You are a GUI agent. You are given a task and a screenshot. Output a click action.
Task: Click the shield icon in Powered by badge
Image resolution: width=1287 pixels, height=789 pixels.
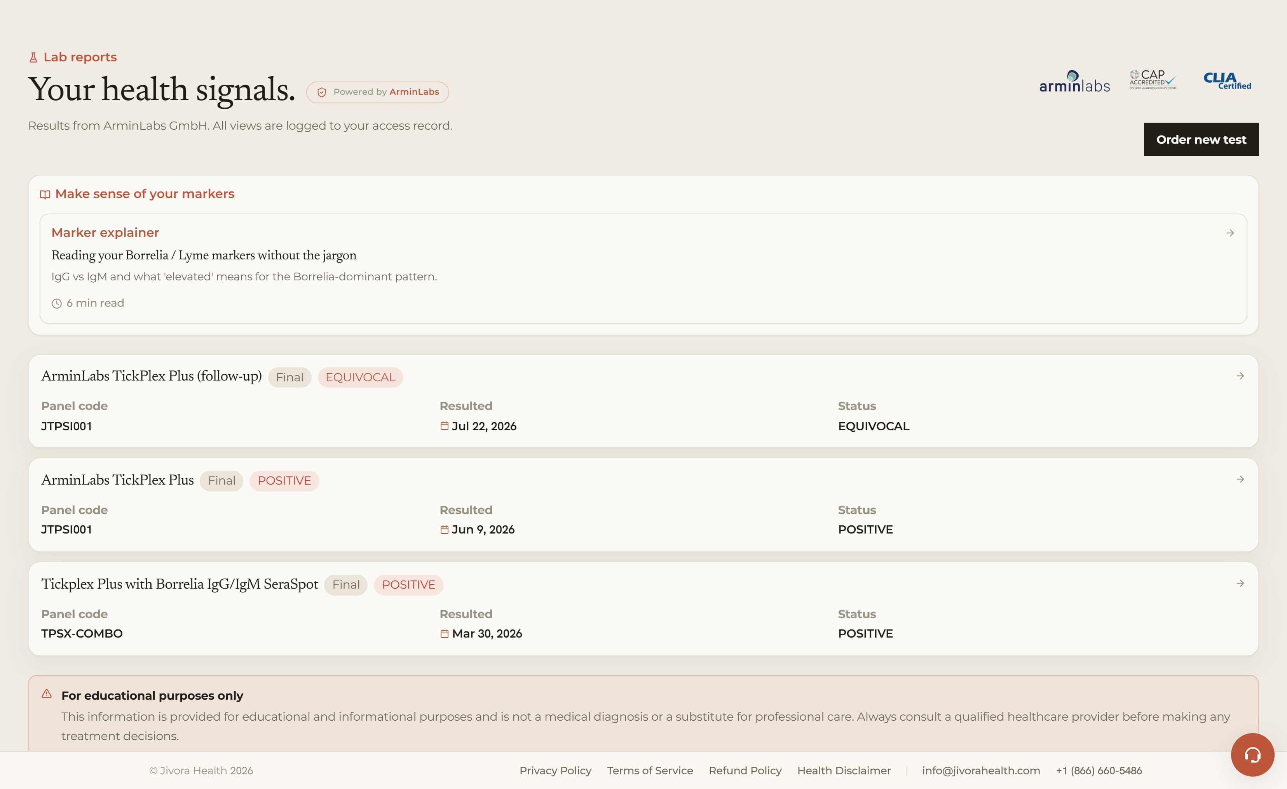[322, 92]
